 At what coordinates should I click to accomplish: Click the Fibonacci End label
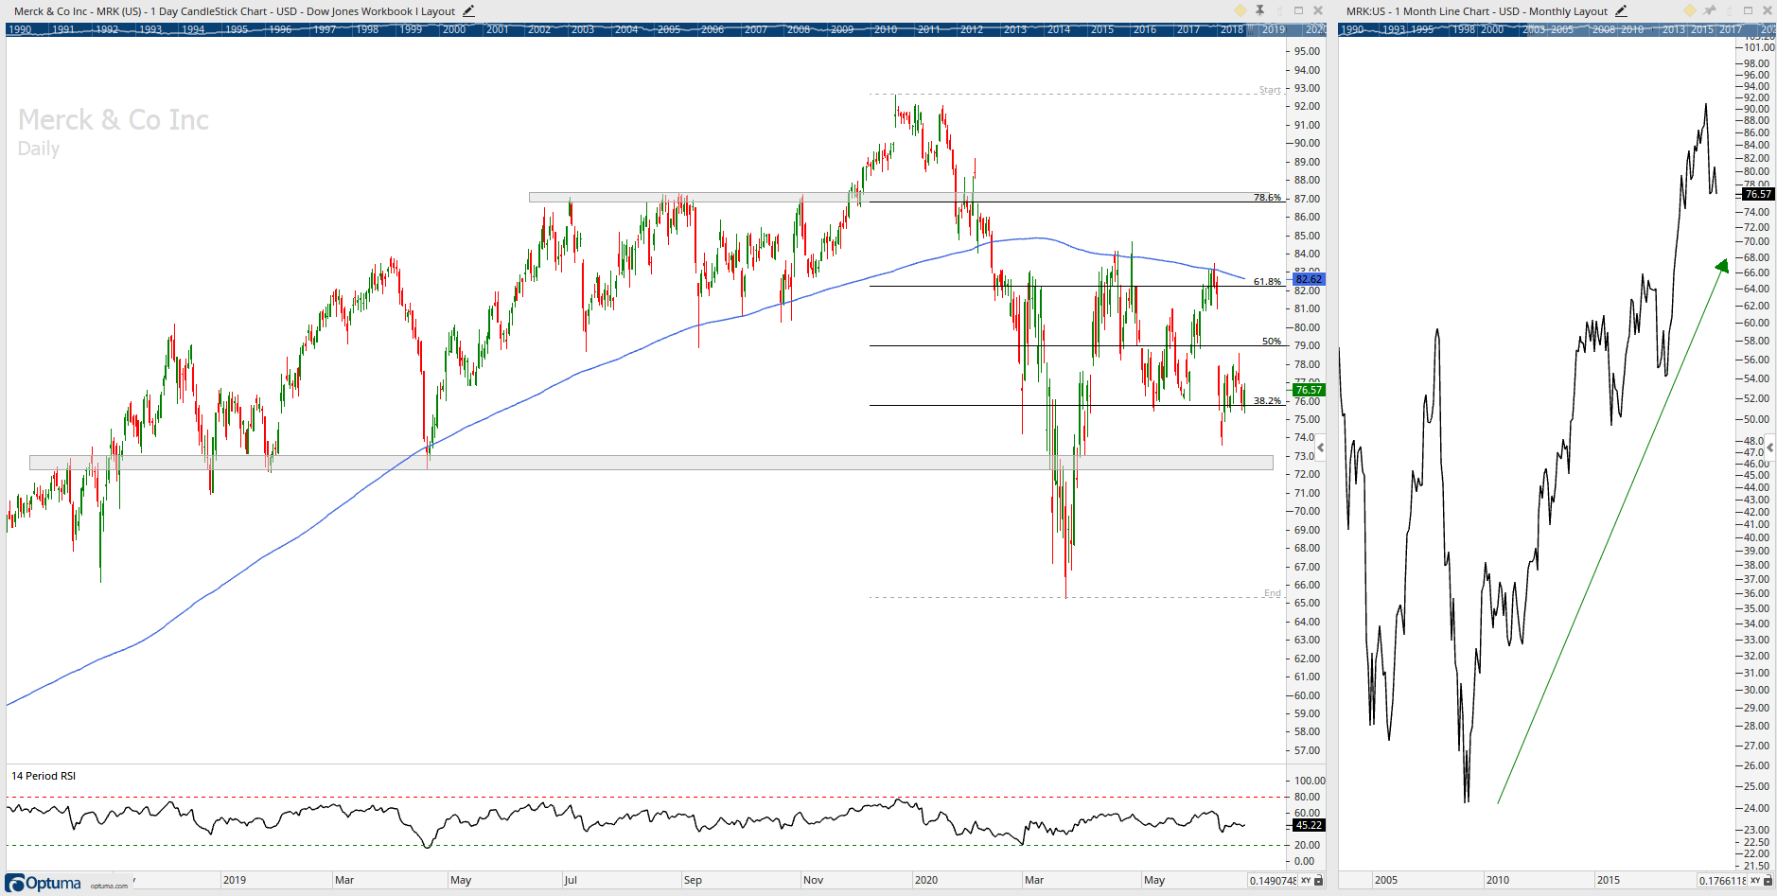(1273, 593)
